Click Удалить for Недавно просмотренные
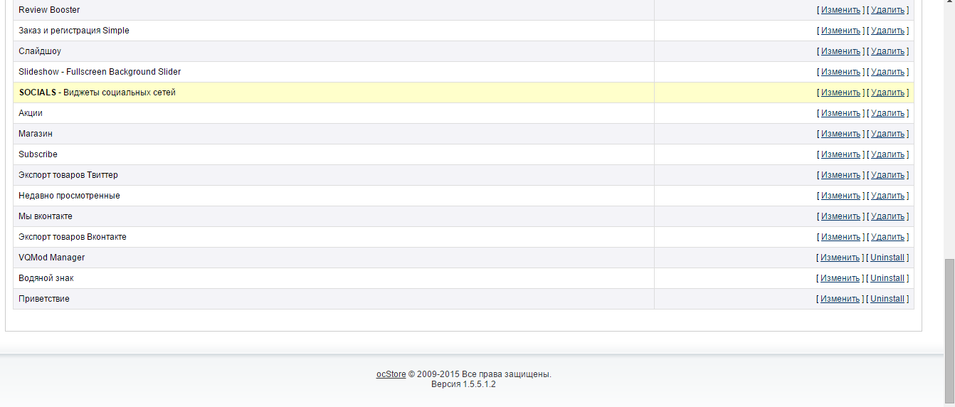 click(x=887, y=196)
